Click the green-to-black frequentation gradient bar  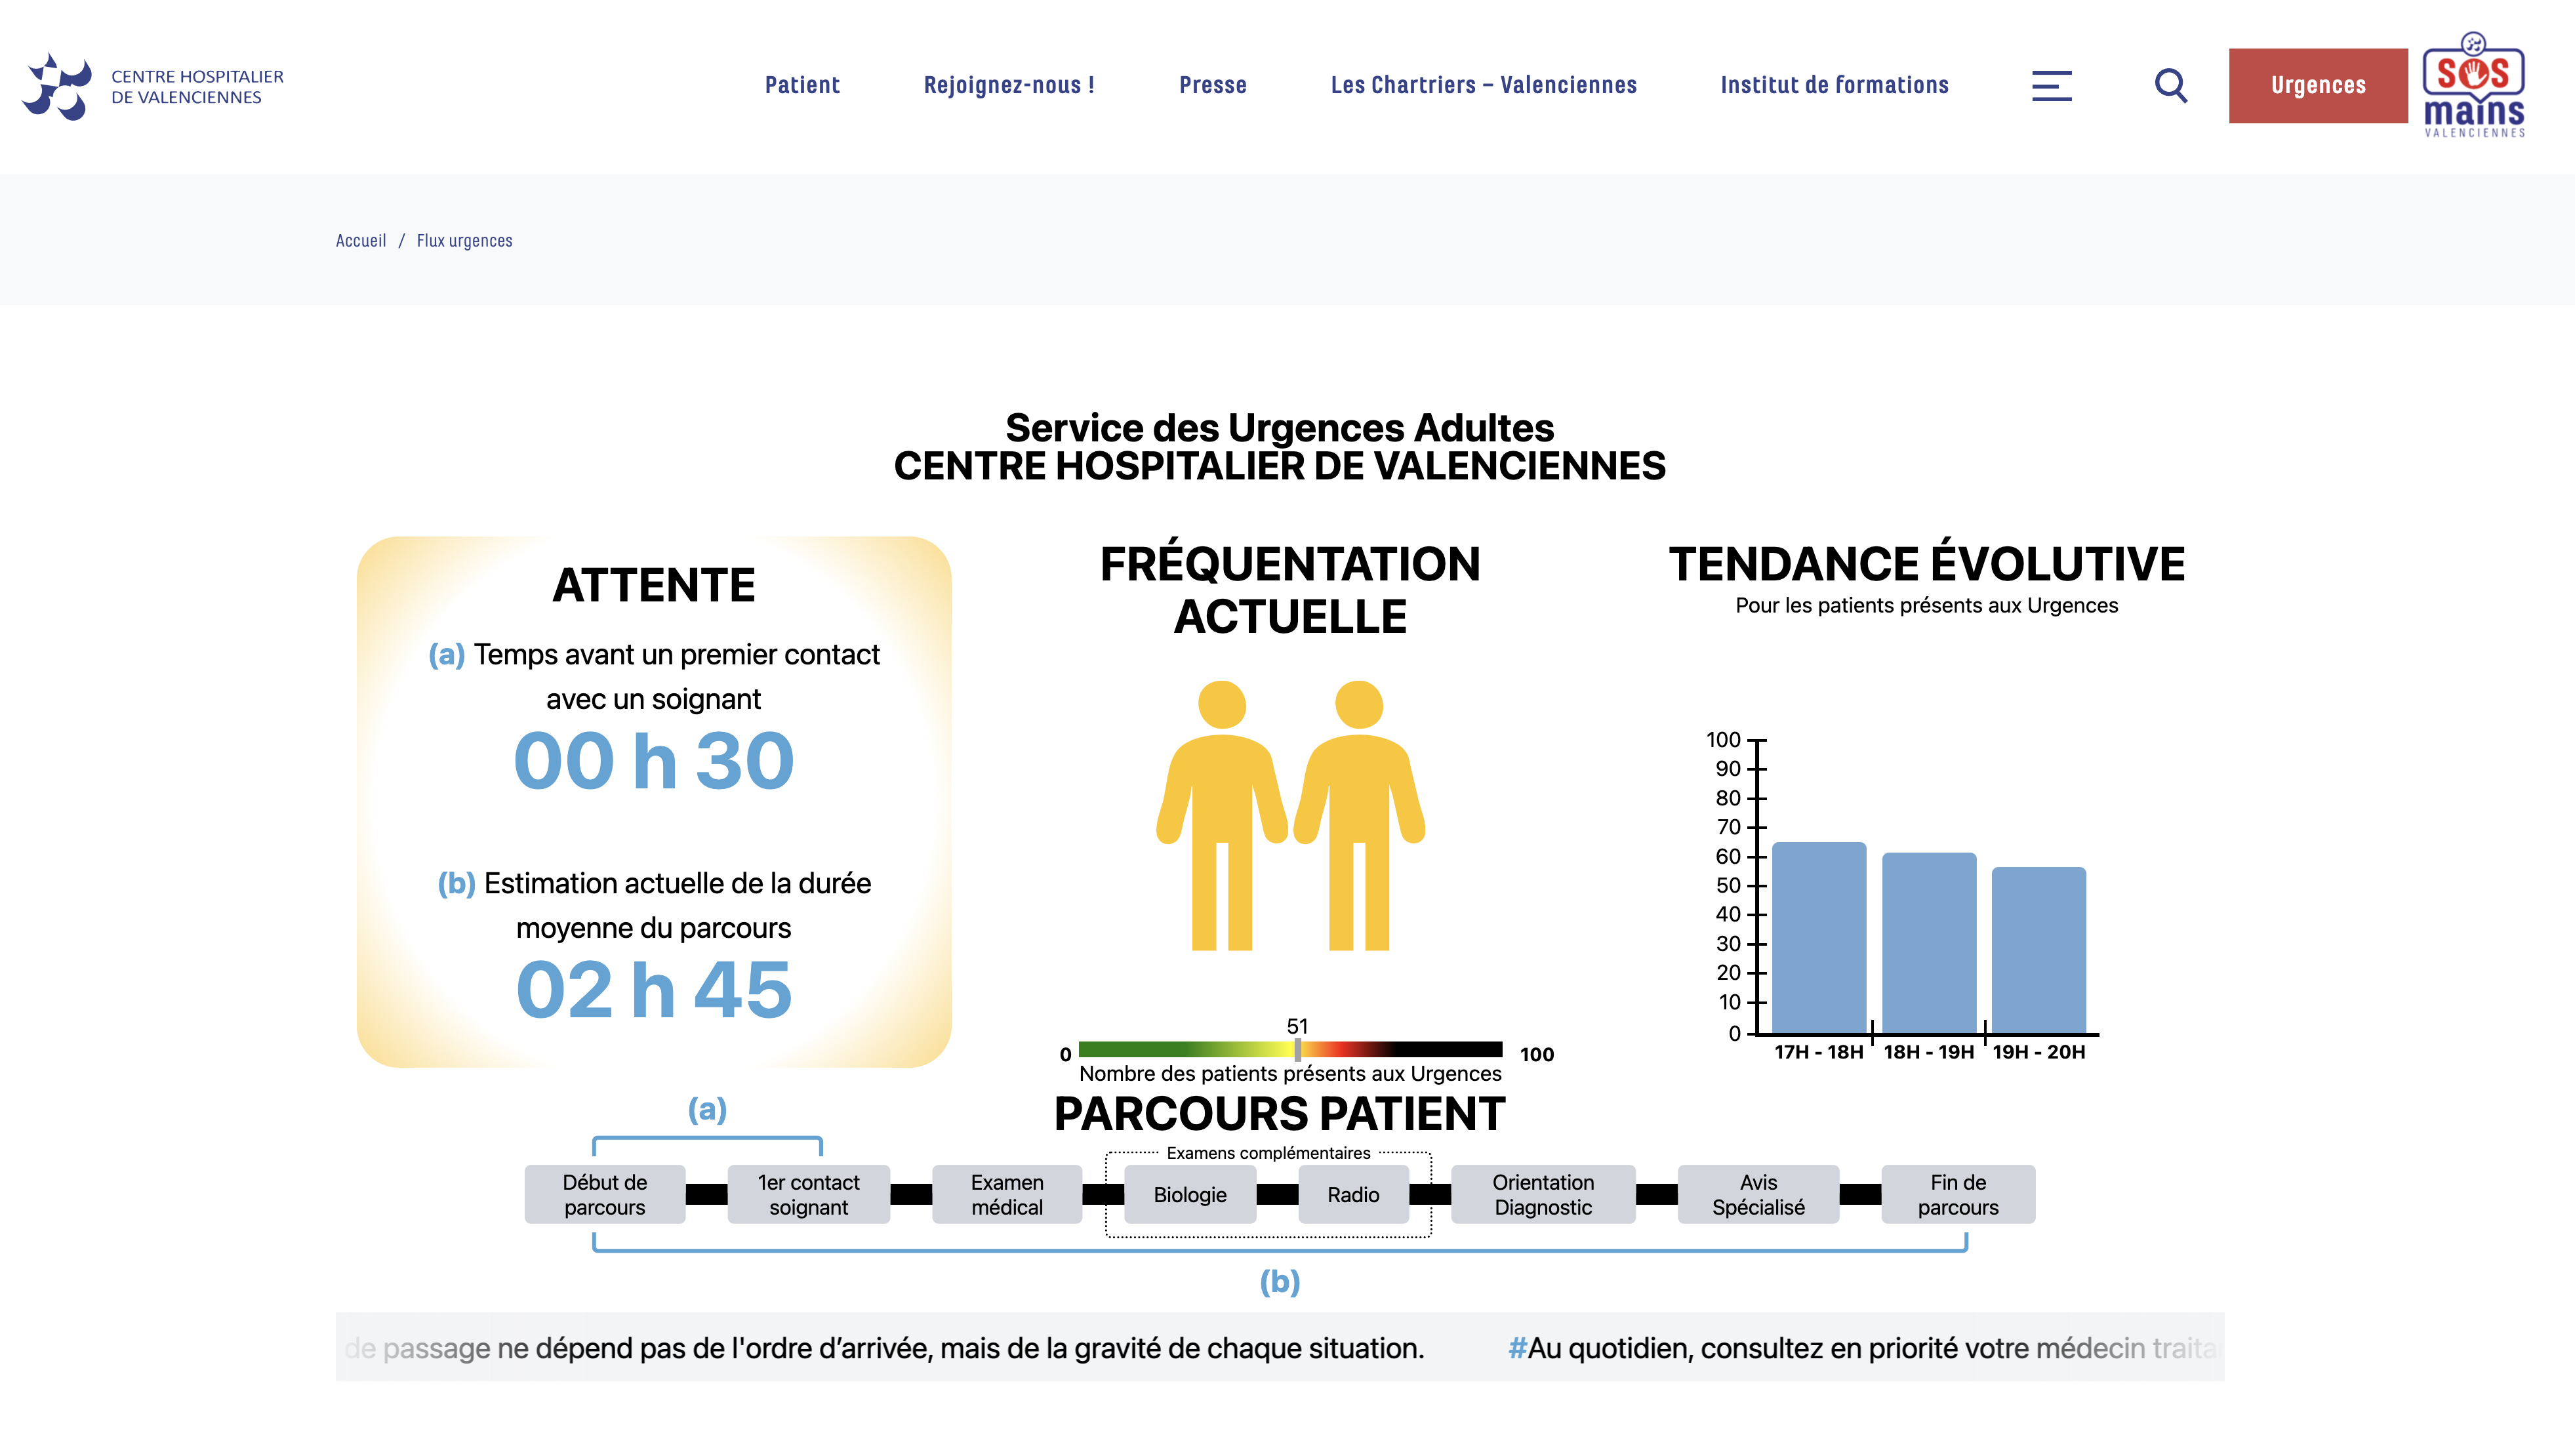pyautogui.click(x=1290, y=1049)
